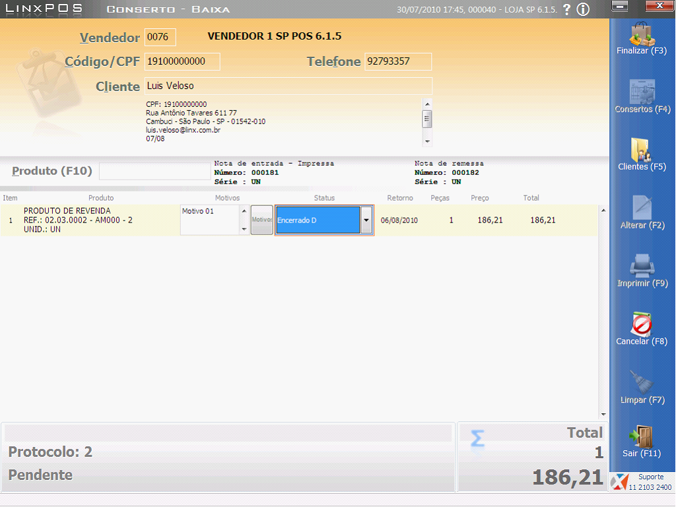Click the Preço value 186,21 in row
This screenshot has width=676, height=507.
pos(490,220)
